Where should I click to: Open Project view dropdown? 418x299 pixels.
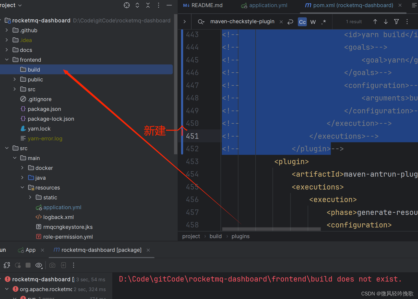click(11, 5)
